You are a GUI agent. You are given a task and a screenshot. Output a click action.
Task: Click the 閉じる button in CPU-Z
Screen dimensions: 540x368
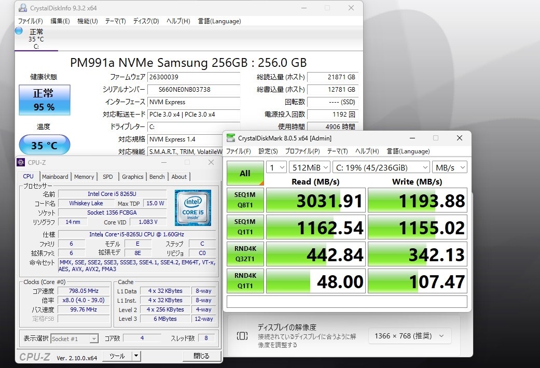pyautogui.click(x=201, y=356)
